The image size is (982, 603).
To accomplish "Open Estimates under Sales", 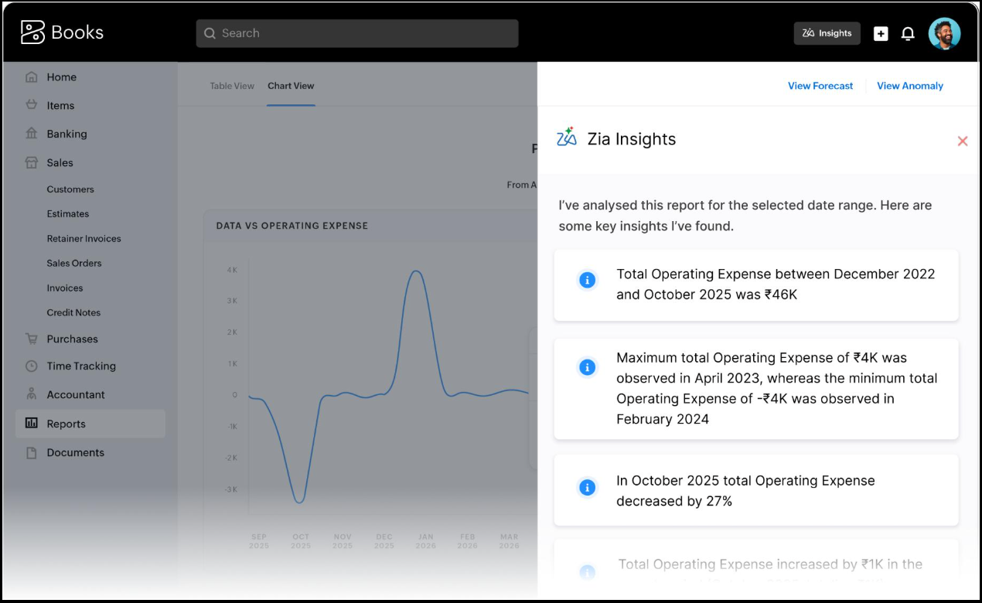I will [68, 214].
